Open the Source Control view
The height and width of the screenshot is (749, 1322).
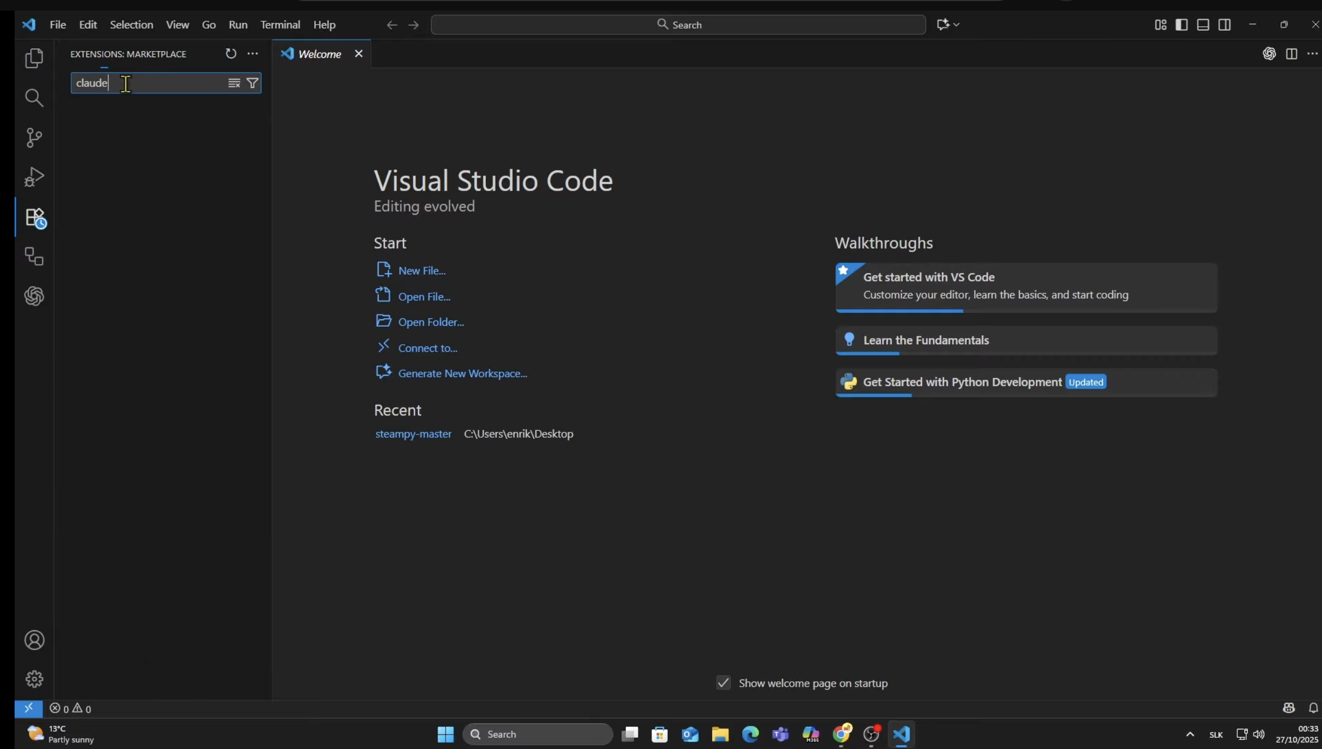pos(34,138)
